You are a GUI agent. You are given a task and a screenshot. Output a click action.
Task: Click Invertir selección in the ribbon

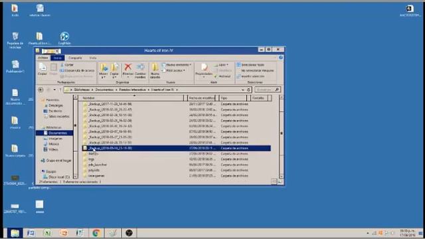(250, 76)
